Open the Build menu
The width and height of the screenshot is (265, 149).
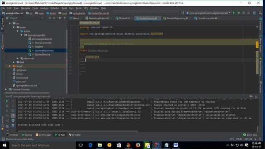coord(64,8)
